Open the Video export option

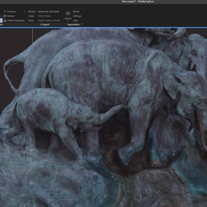(31, 16)
